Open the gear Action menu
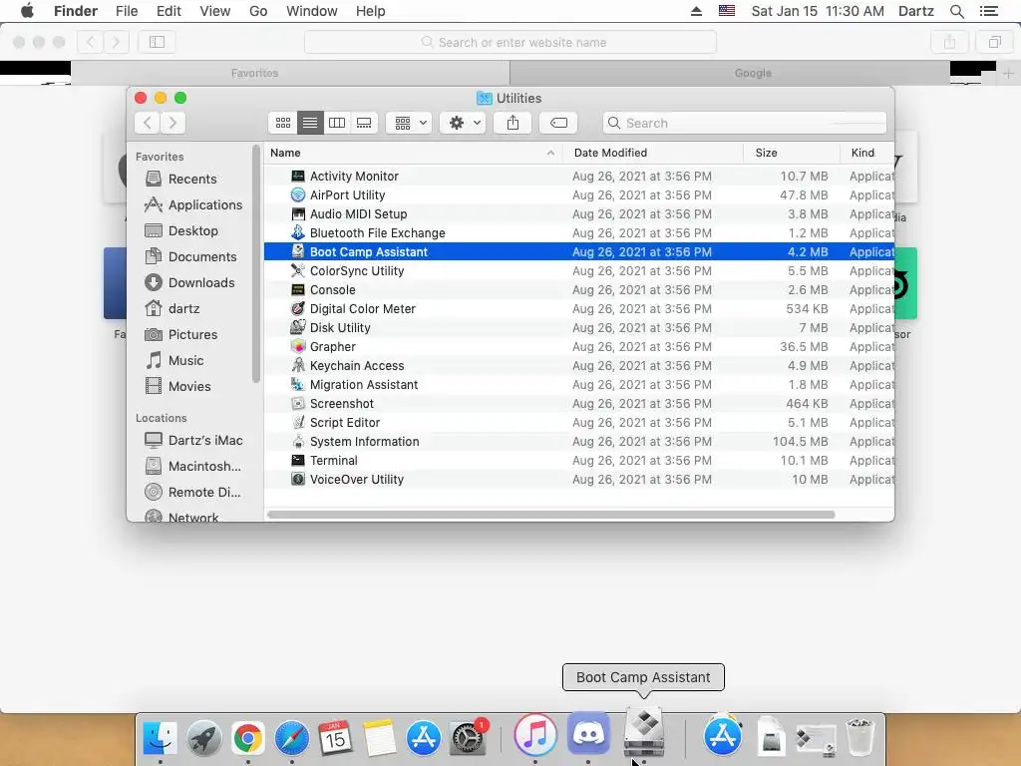Image resolution: width=1021 pixels, height=766 pixels. [x=463, y=123]
